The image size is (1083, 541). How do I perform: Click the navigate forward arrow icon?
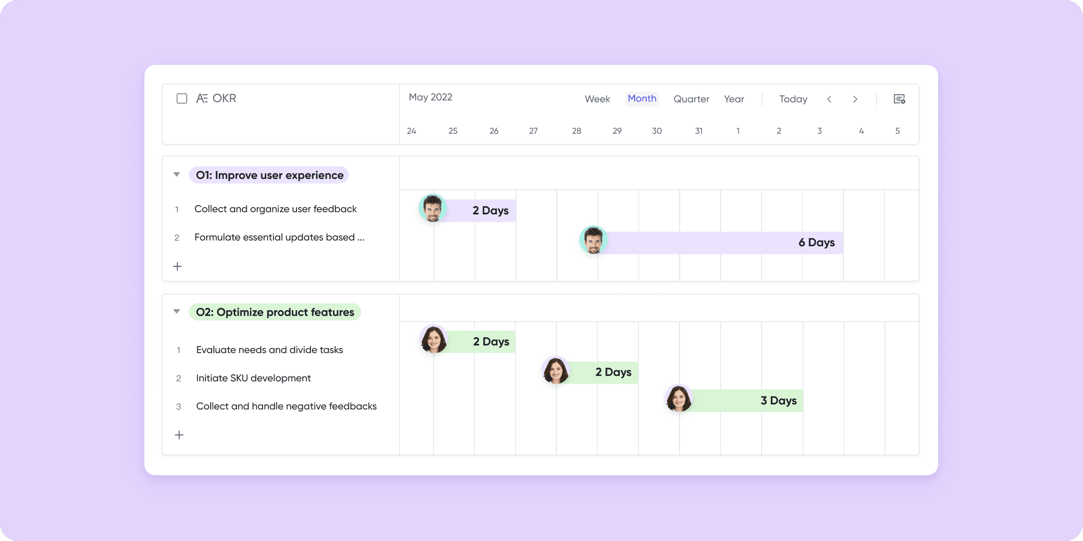coord(855,99)
